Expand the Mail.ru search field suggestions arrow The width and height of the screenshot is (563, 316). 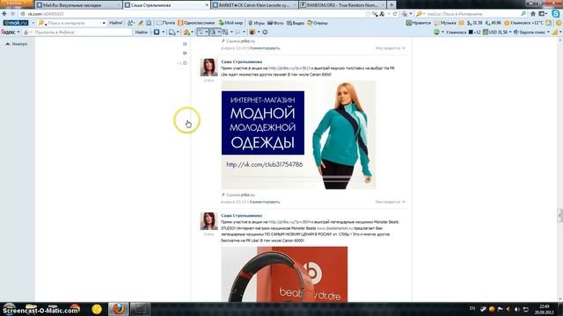tap(104, 23)
